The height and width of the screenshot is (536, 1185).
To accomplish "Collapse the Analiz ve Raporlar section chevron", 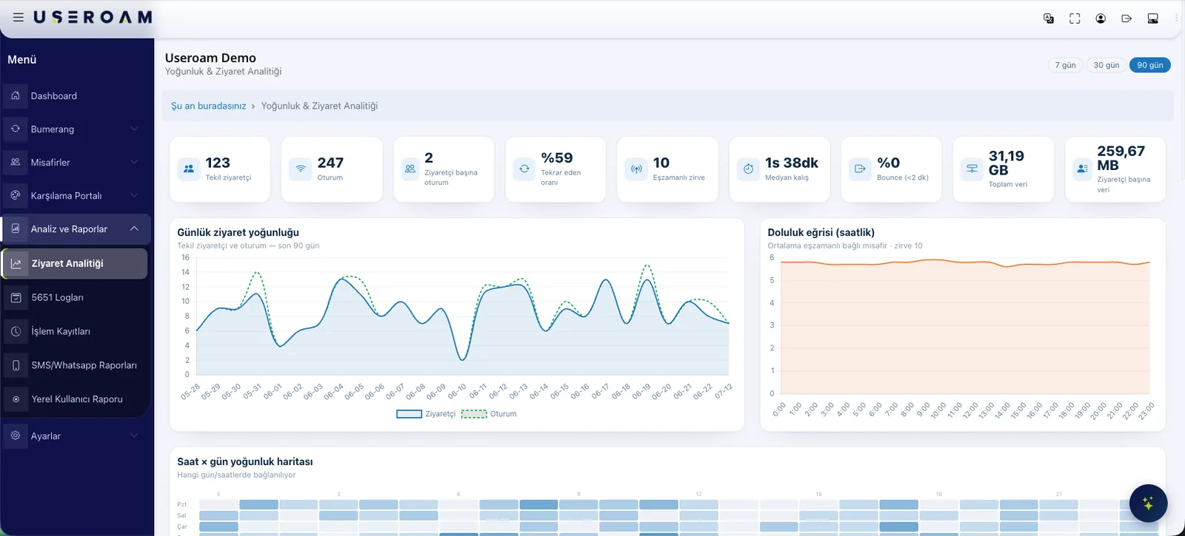I will pos(134,228).
